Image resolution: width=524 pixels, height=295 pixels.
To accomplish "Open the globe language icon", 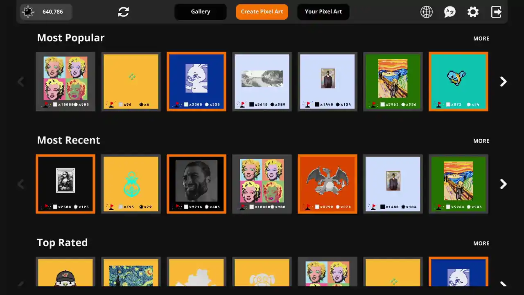I will pos(427,12).
